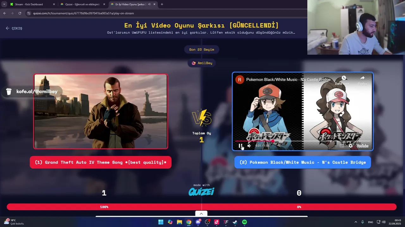Open the AmilBey user chip
This screenshot has width=405, height=227.
202,63
